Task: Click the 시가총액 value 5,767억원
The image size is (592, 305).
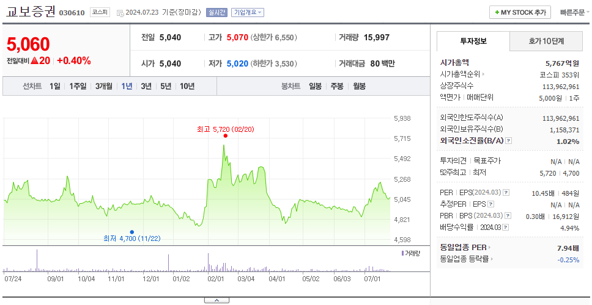Action: 562,63
